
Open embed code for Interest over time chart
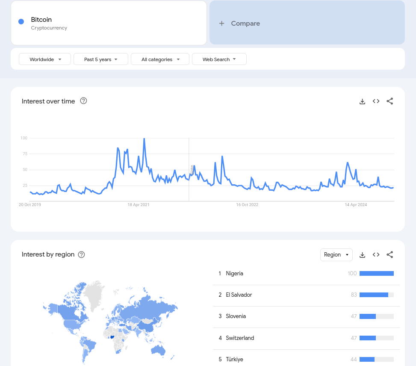376,101
